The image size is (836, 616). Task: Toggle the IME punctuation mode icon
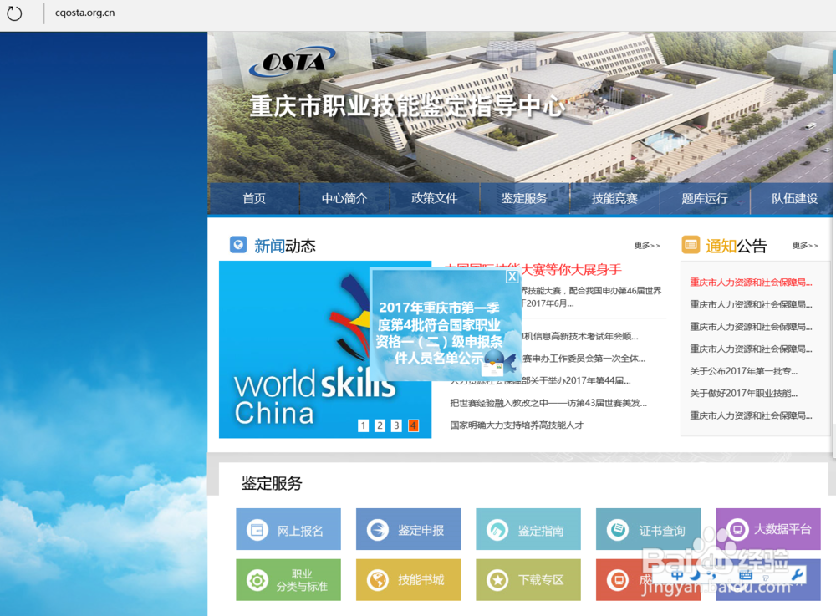(713, 576)
